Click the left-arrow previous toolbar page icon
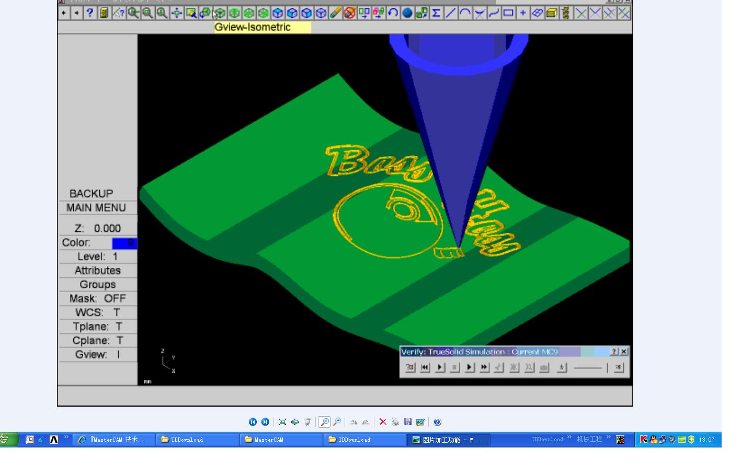 click(64, 13)
